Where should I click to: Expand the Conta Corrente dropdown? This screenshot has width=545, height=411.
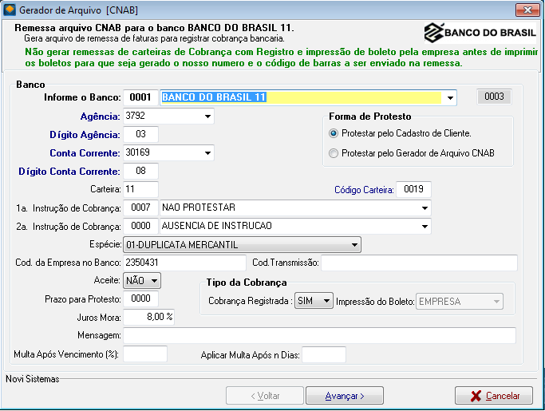[x=207, y=153]
